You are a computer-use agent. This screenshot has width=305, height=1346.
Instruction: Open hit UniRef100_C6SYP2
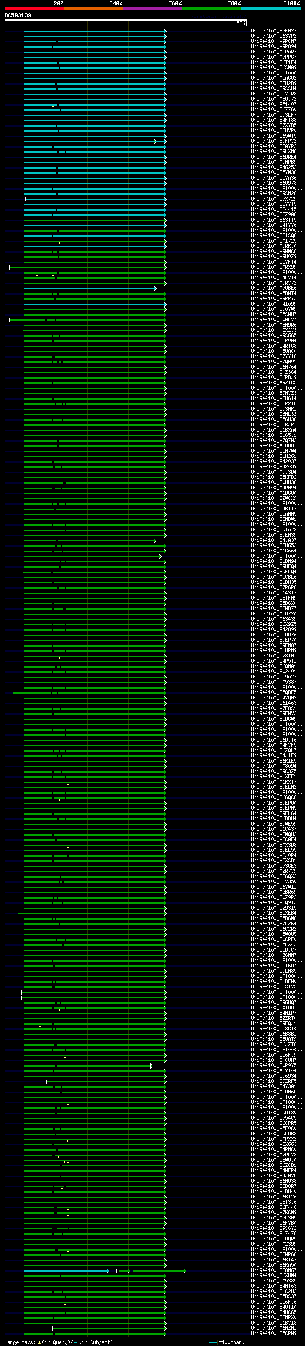click(x=274, y=36)
